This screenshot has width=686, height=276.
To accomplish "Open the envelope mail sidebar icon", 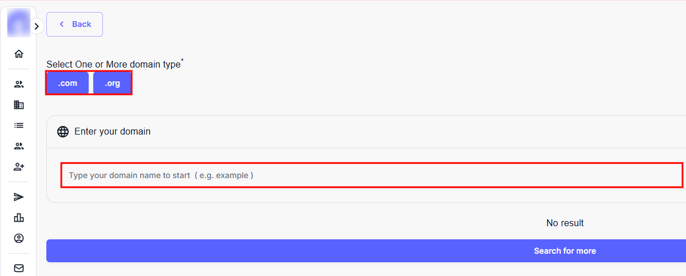I will click(19, 268).
